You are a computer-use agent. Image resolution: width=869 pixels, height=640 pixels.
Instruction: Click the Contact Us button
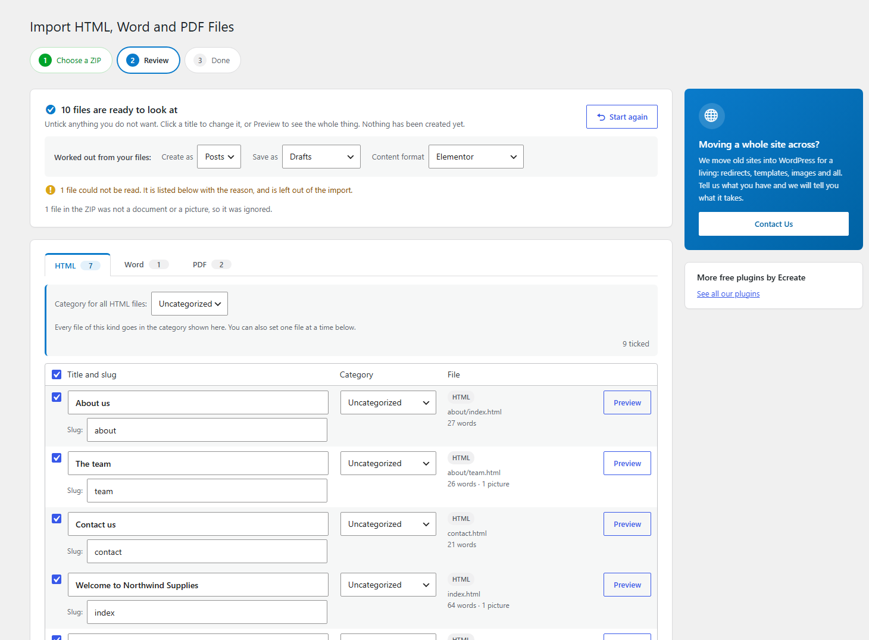[x=774, y=224]
